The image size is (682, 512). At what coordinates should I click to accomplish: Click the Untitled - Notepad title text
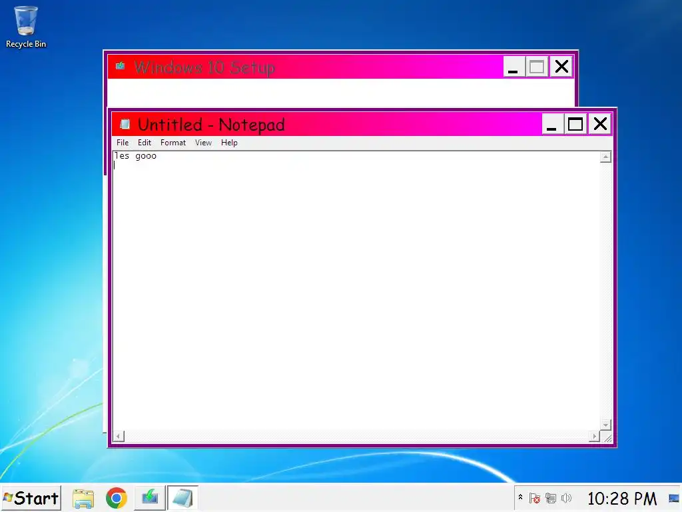click(x=211, y=125)
